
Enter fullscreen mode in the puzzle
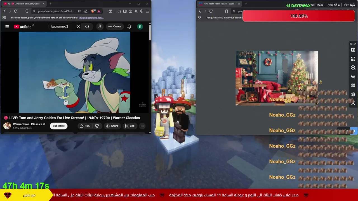(353, 59)
